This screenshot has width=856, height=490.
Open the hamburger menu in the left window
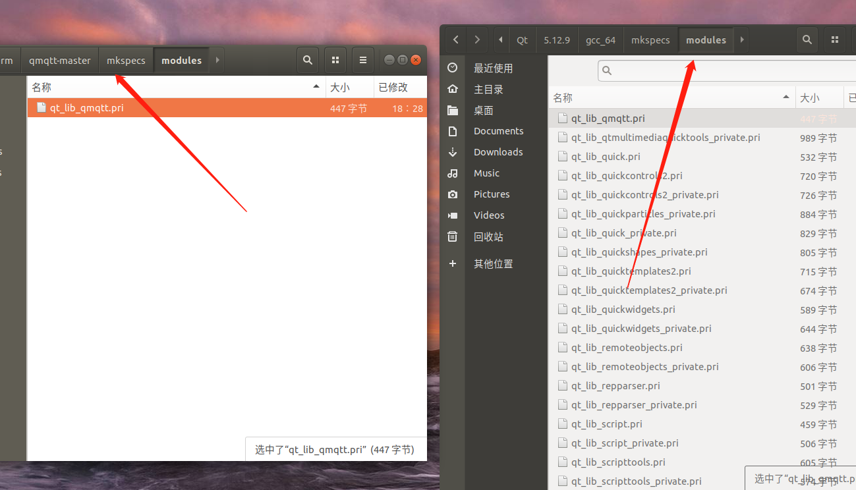pos(363,60)
